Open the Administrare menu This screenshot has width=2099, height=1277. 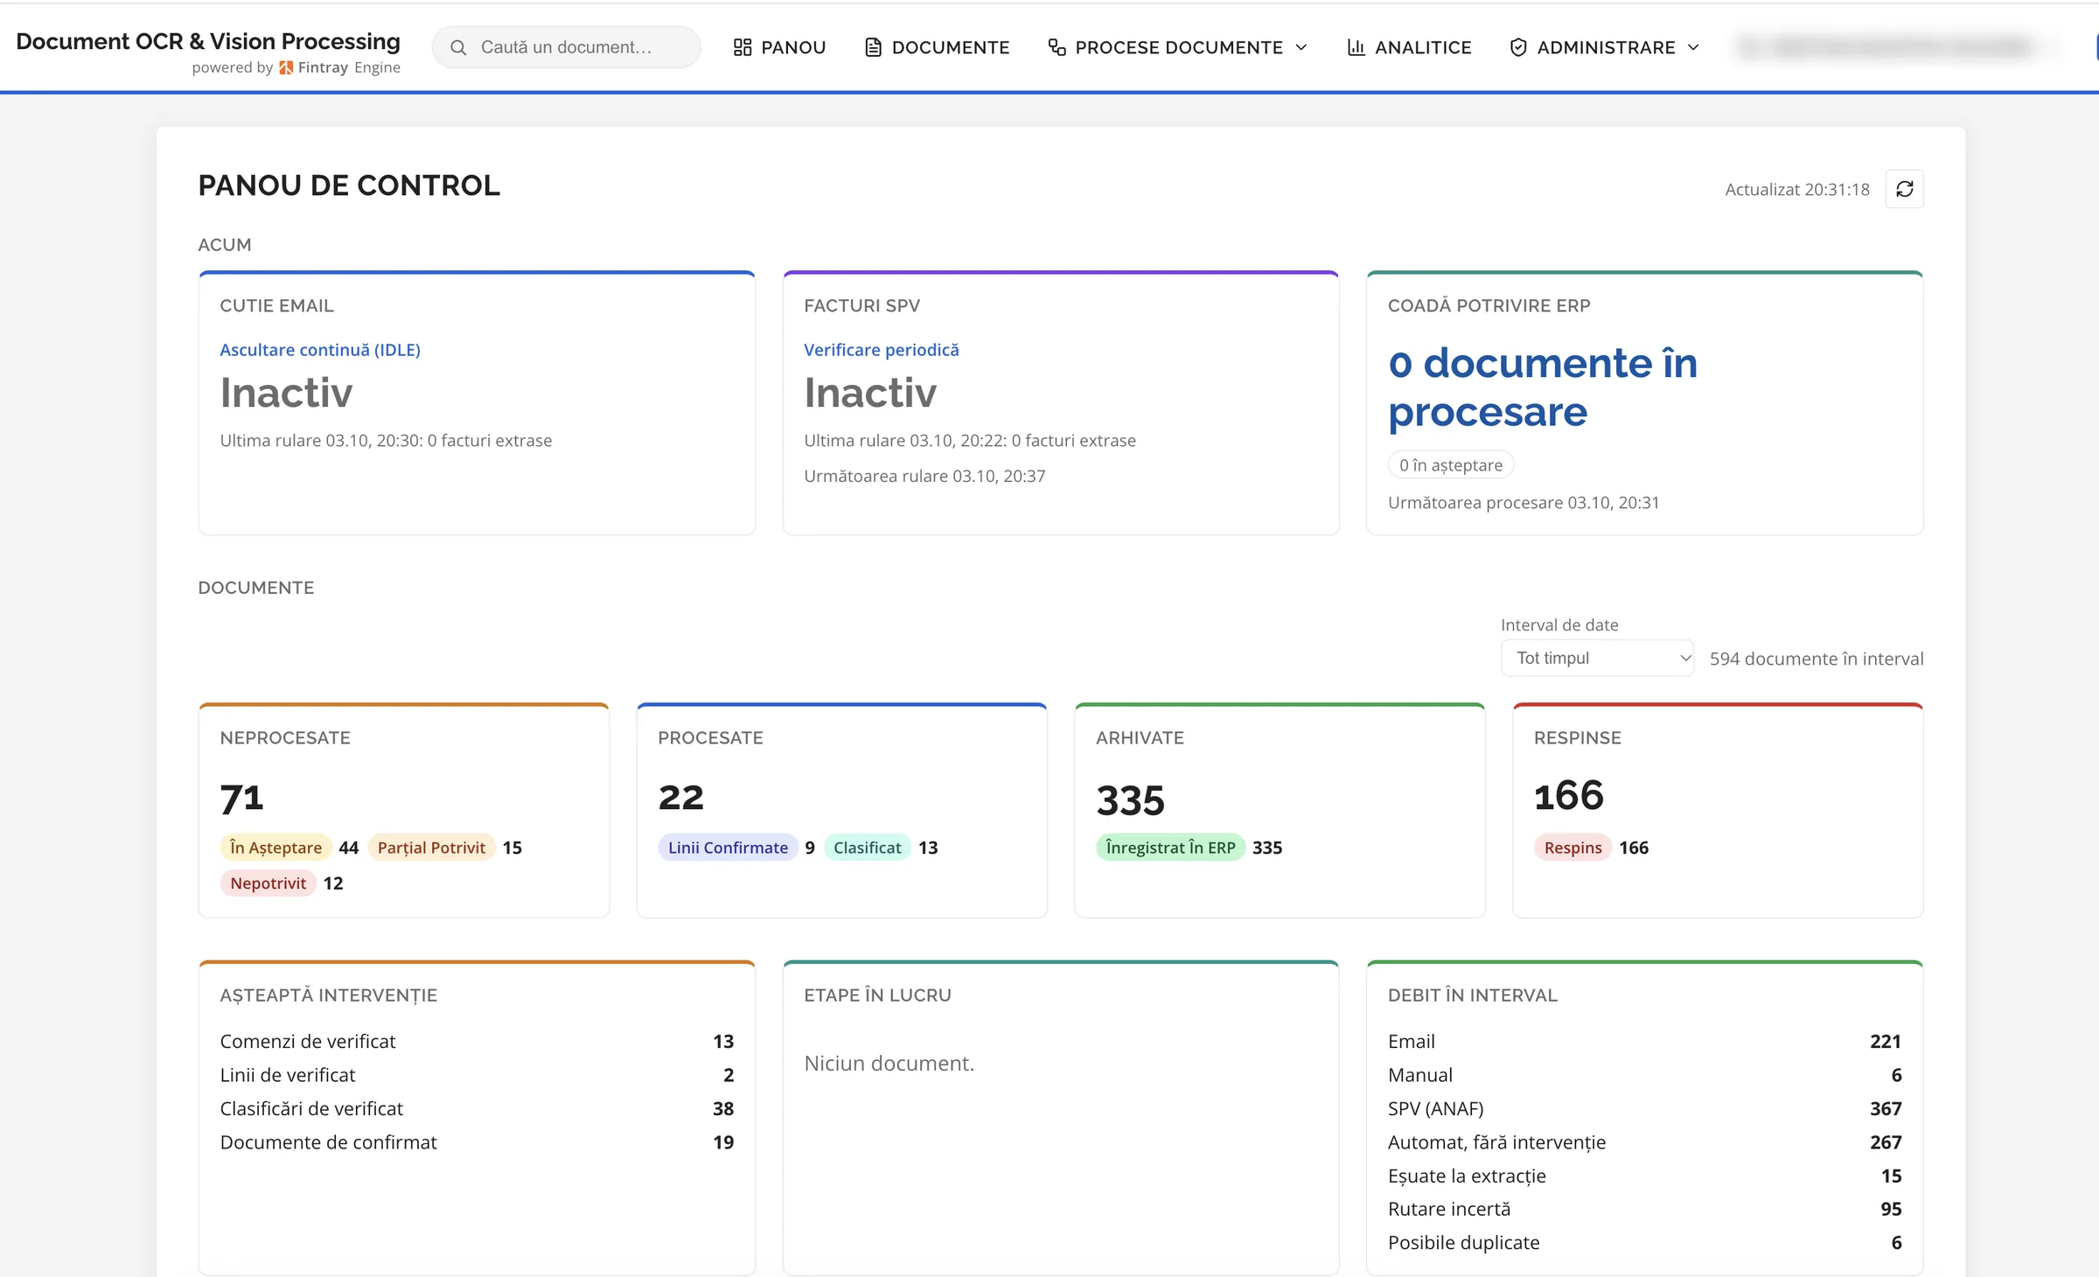(x=1605, y=47)
